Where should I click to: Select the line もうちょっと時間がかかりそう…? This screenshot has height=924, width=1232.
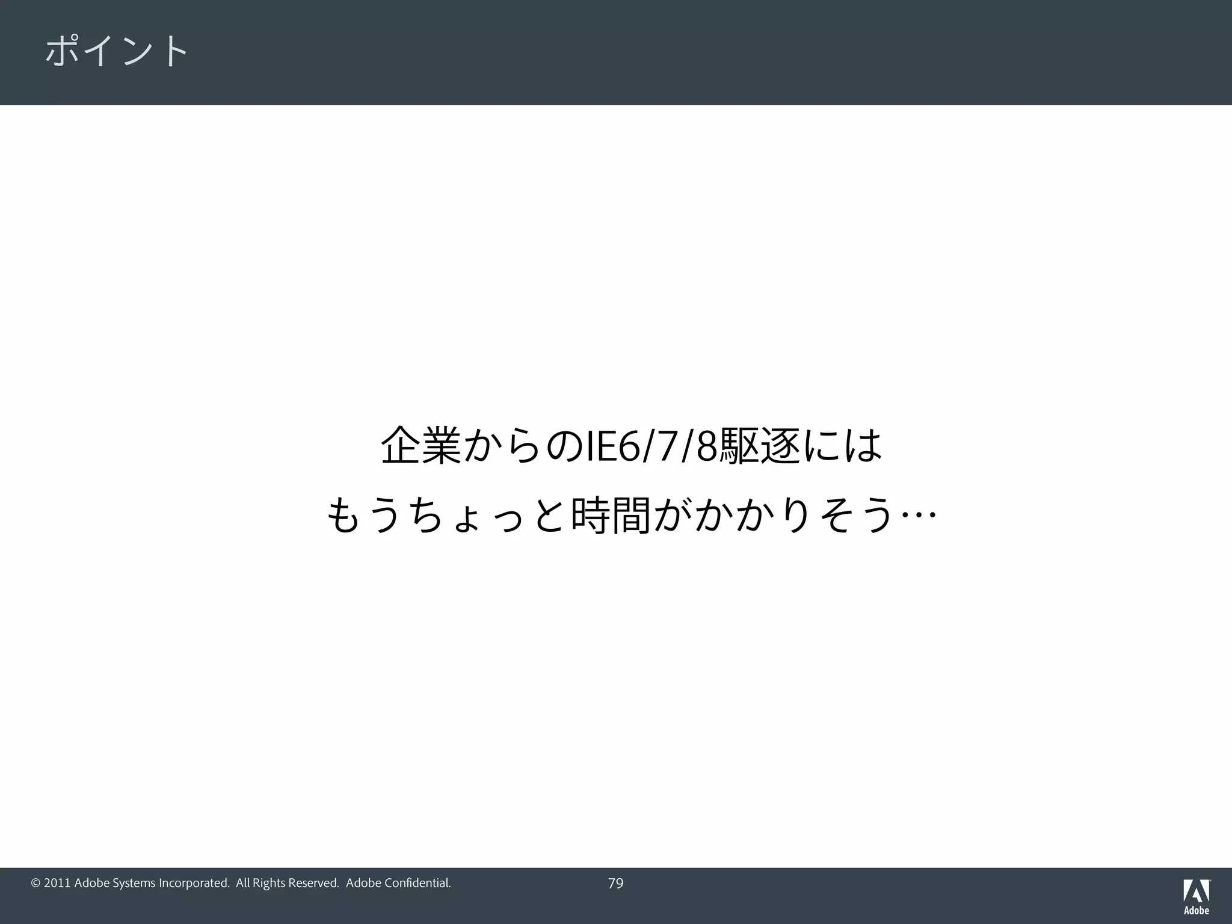[x=632, y=515]
